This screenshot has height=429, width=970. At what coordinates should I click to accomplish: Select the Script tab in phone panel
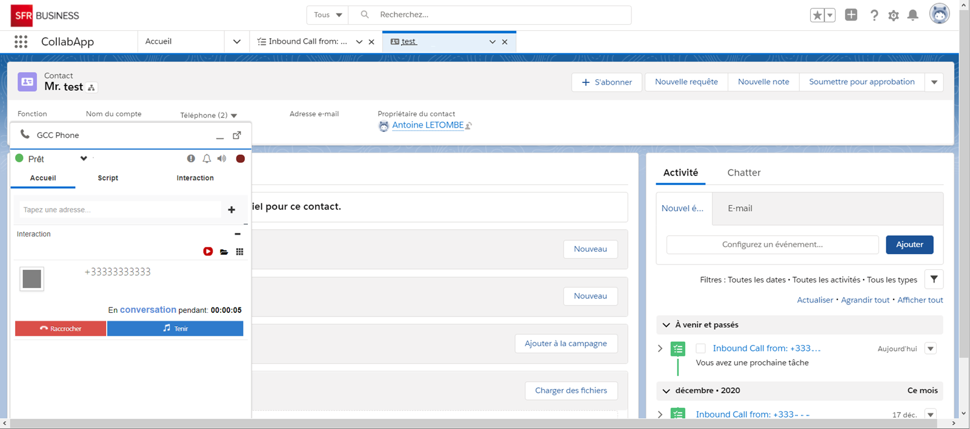[108, 178]
